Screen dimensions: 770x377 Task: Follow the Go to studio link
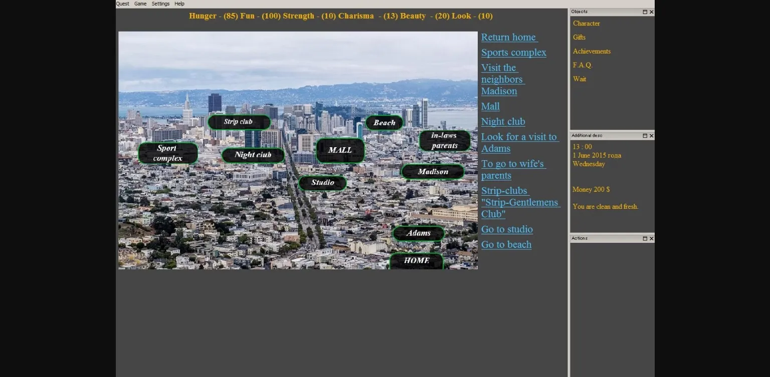coord(507,229)
